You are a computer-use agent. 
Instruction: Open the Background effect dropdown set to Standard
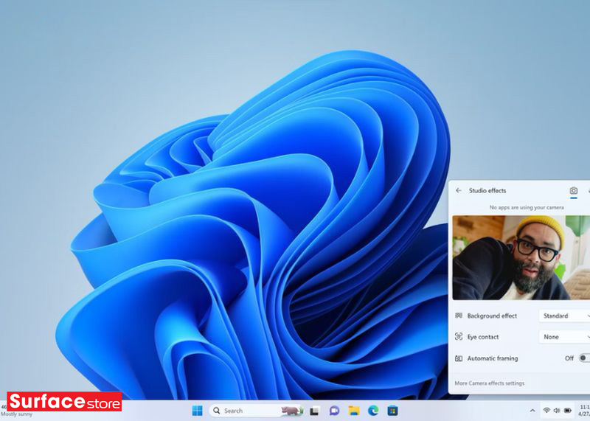564,316
